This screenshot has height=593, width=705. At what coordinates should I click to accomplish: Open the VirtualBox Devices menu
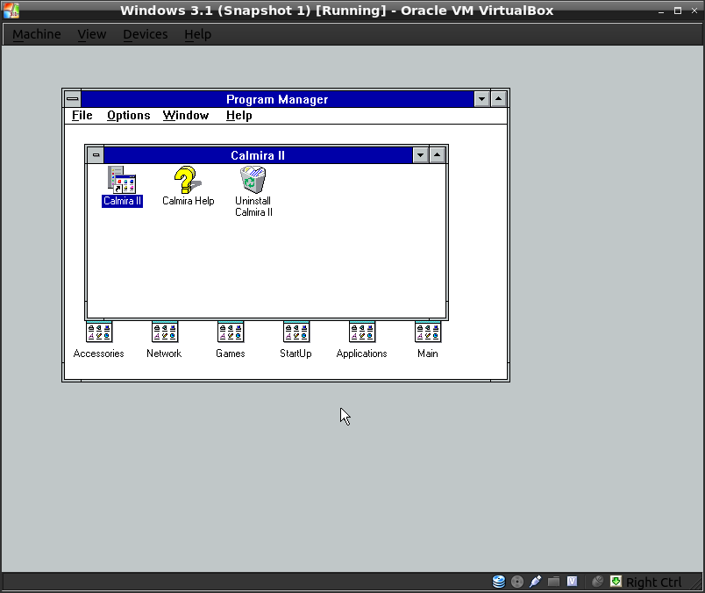tap(146, 34)
